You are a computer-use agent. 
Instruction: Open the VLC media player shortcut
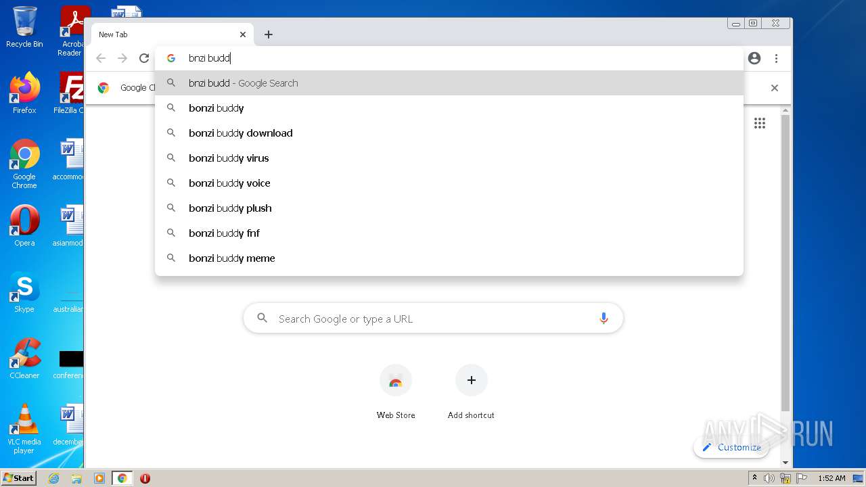point(24,429)
